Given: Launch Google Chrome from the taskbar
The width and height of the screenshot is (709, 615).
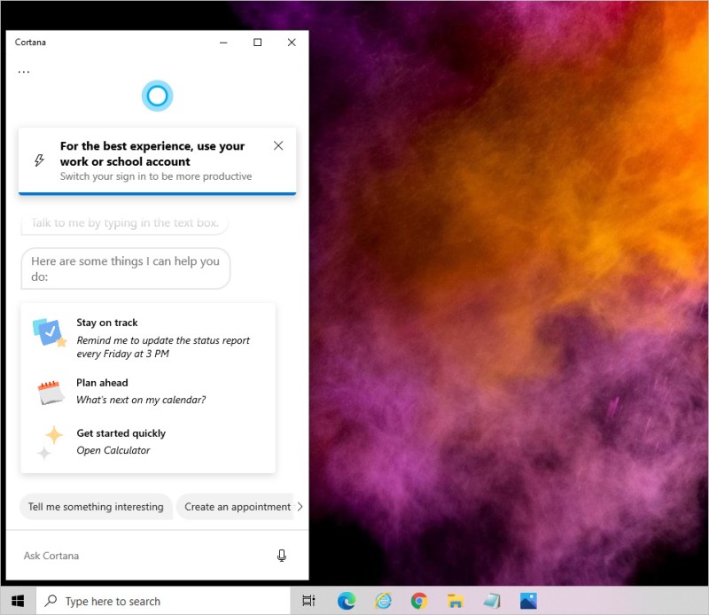Looking at the screenshot, I should point(419,601).
